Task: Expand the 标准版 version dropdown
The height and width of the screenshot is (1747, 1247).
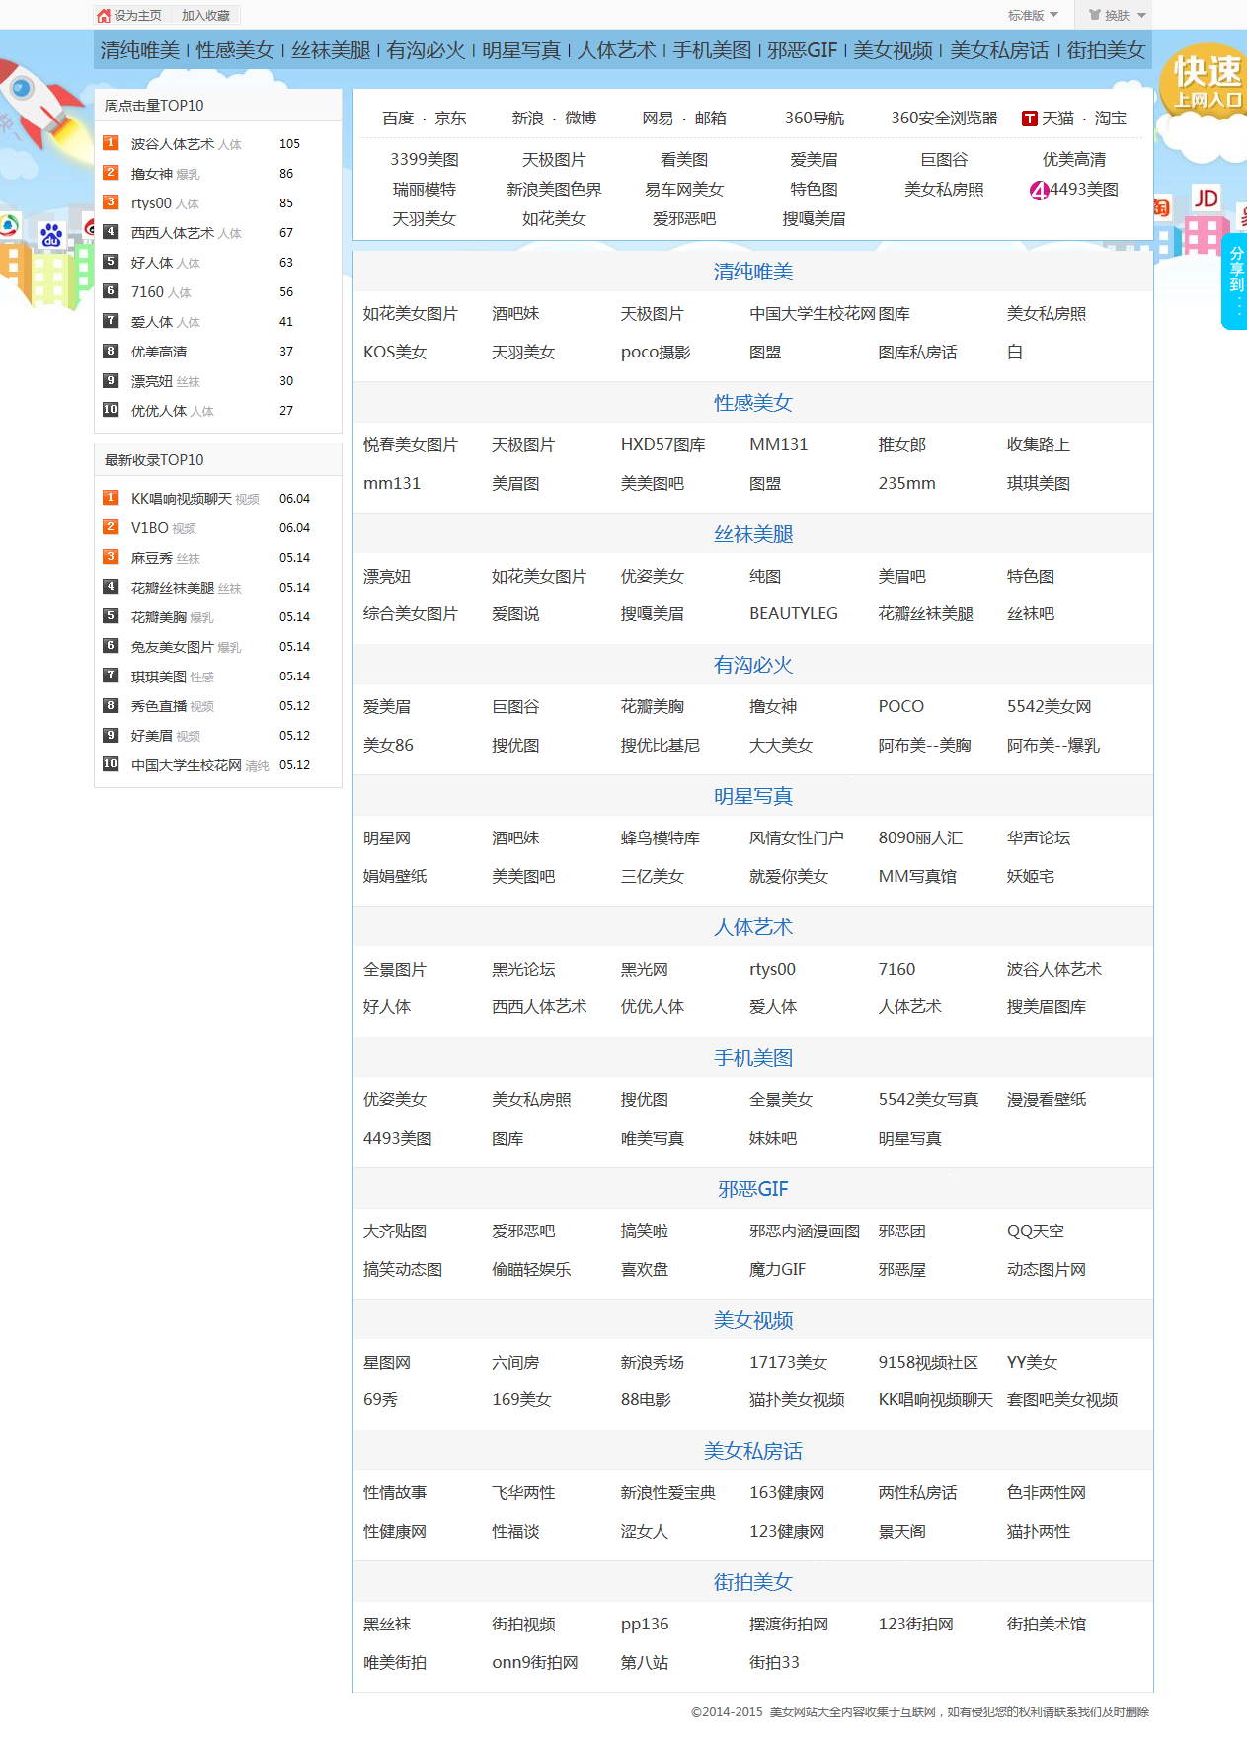Action: 1033,15
